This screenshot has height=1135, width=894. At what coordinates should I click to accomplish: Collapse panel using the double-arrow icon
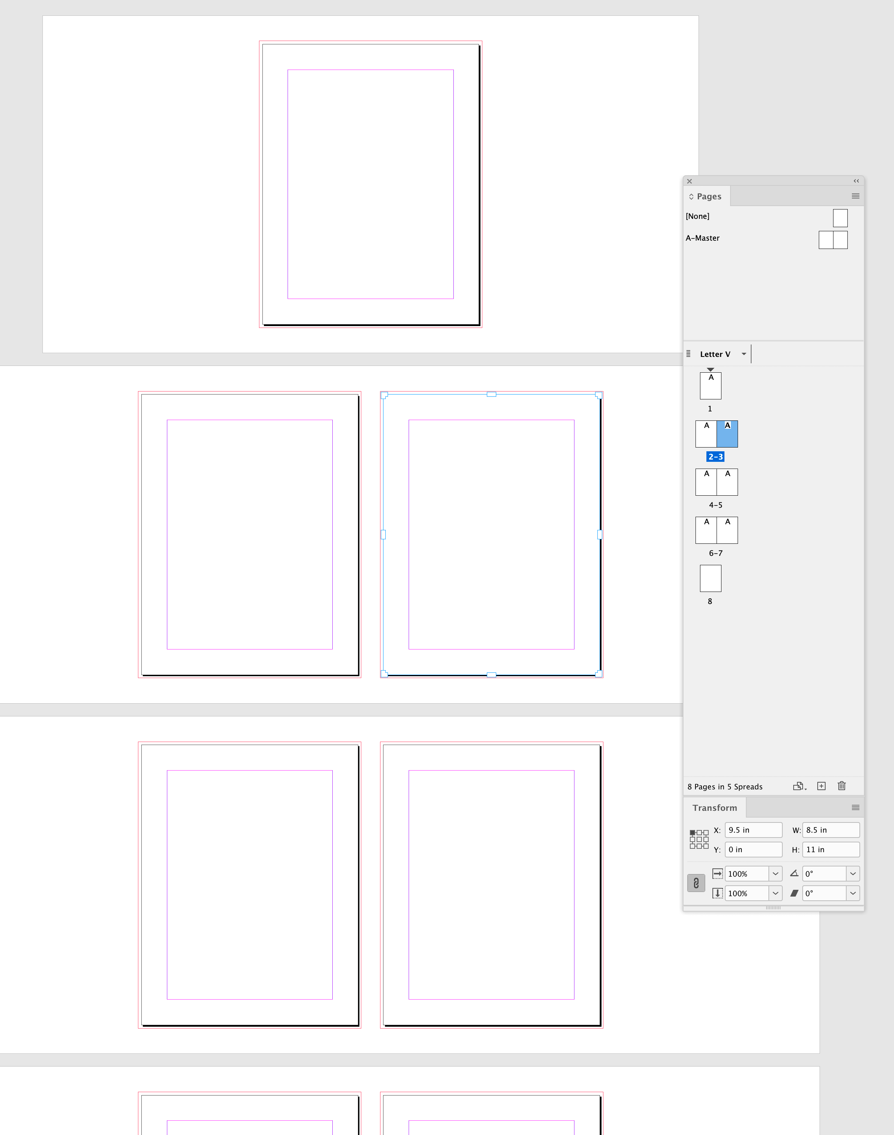coord(856,181)
